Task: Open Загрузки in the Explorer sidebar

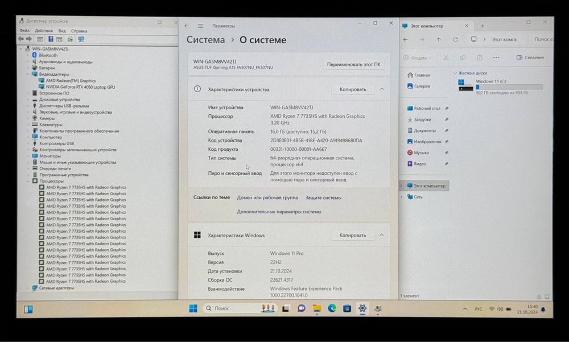Action: coord(422,120)
